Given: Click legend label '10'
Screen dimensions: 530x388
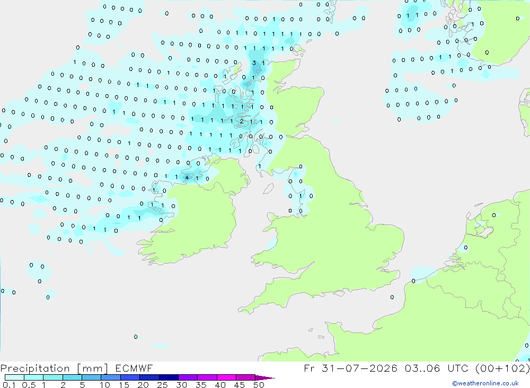Looking at the screenshot, I should click(x=105, y=385).
